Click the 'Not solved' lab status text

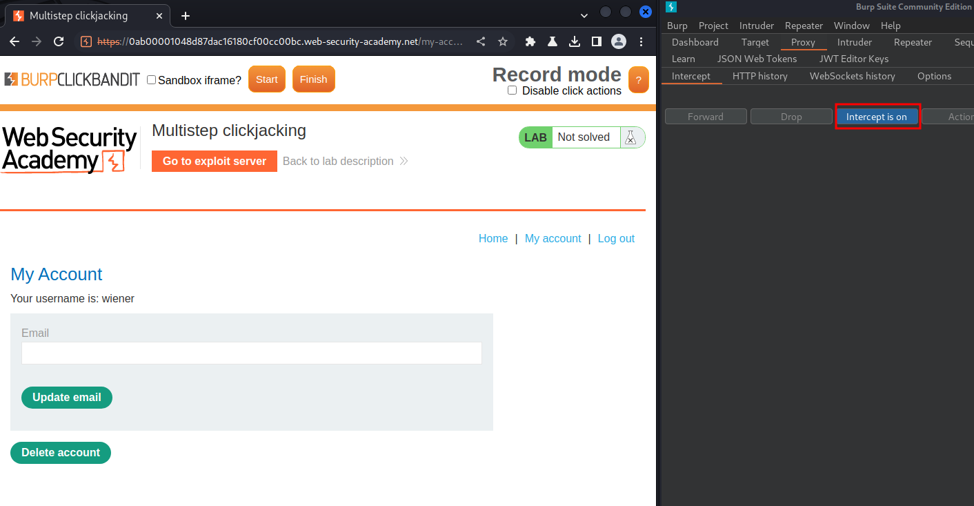[x=584, y=137]
